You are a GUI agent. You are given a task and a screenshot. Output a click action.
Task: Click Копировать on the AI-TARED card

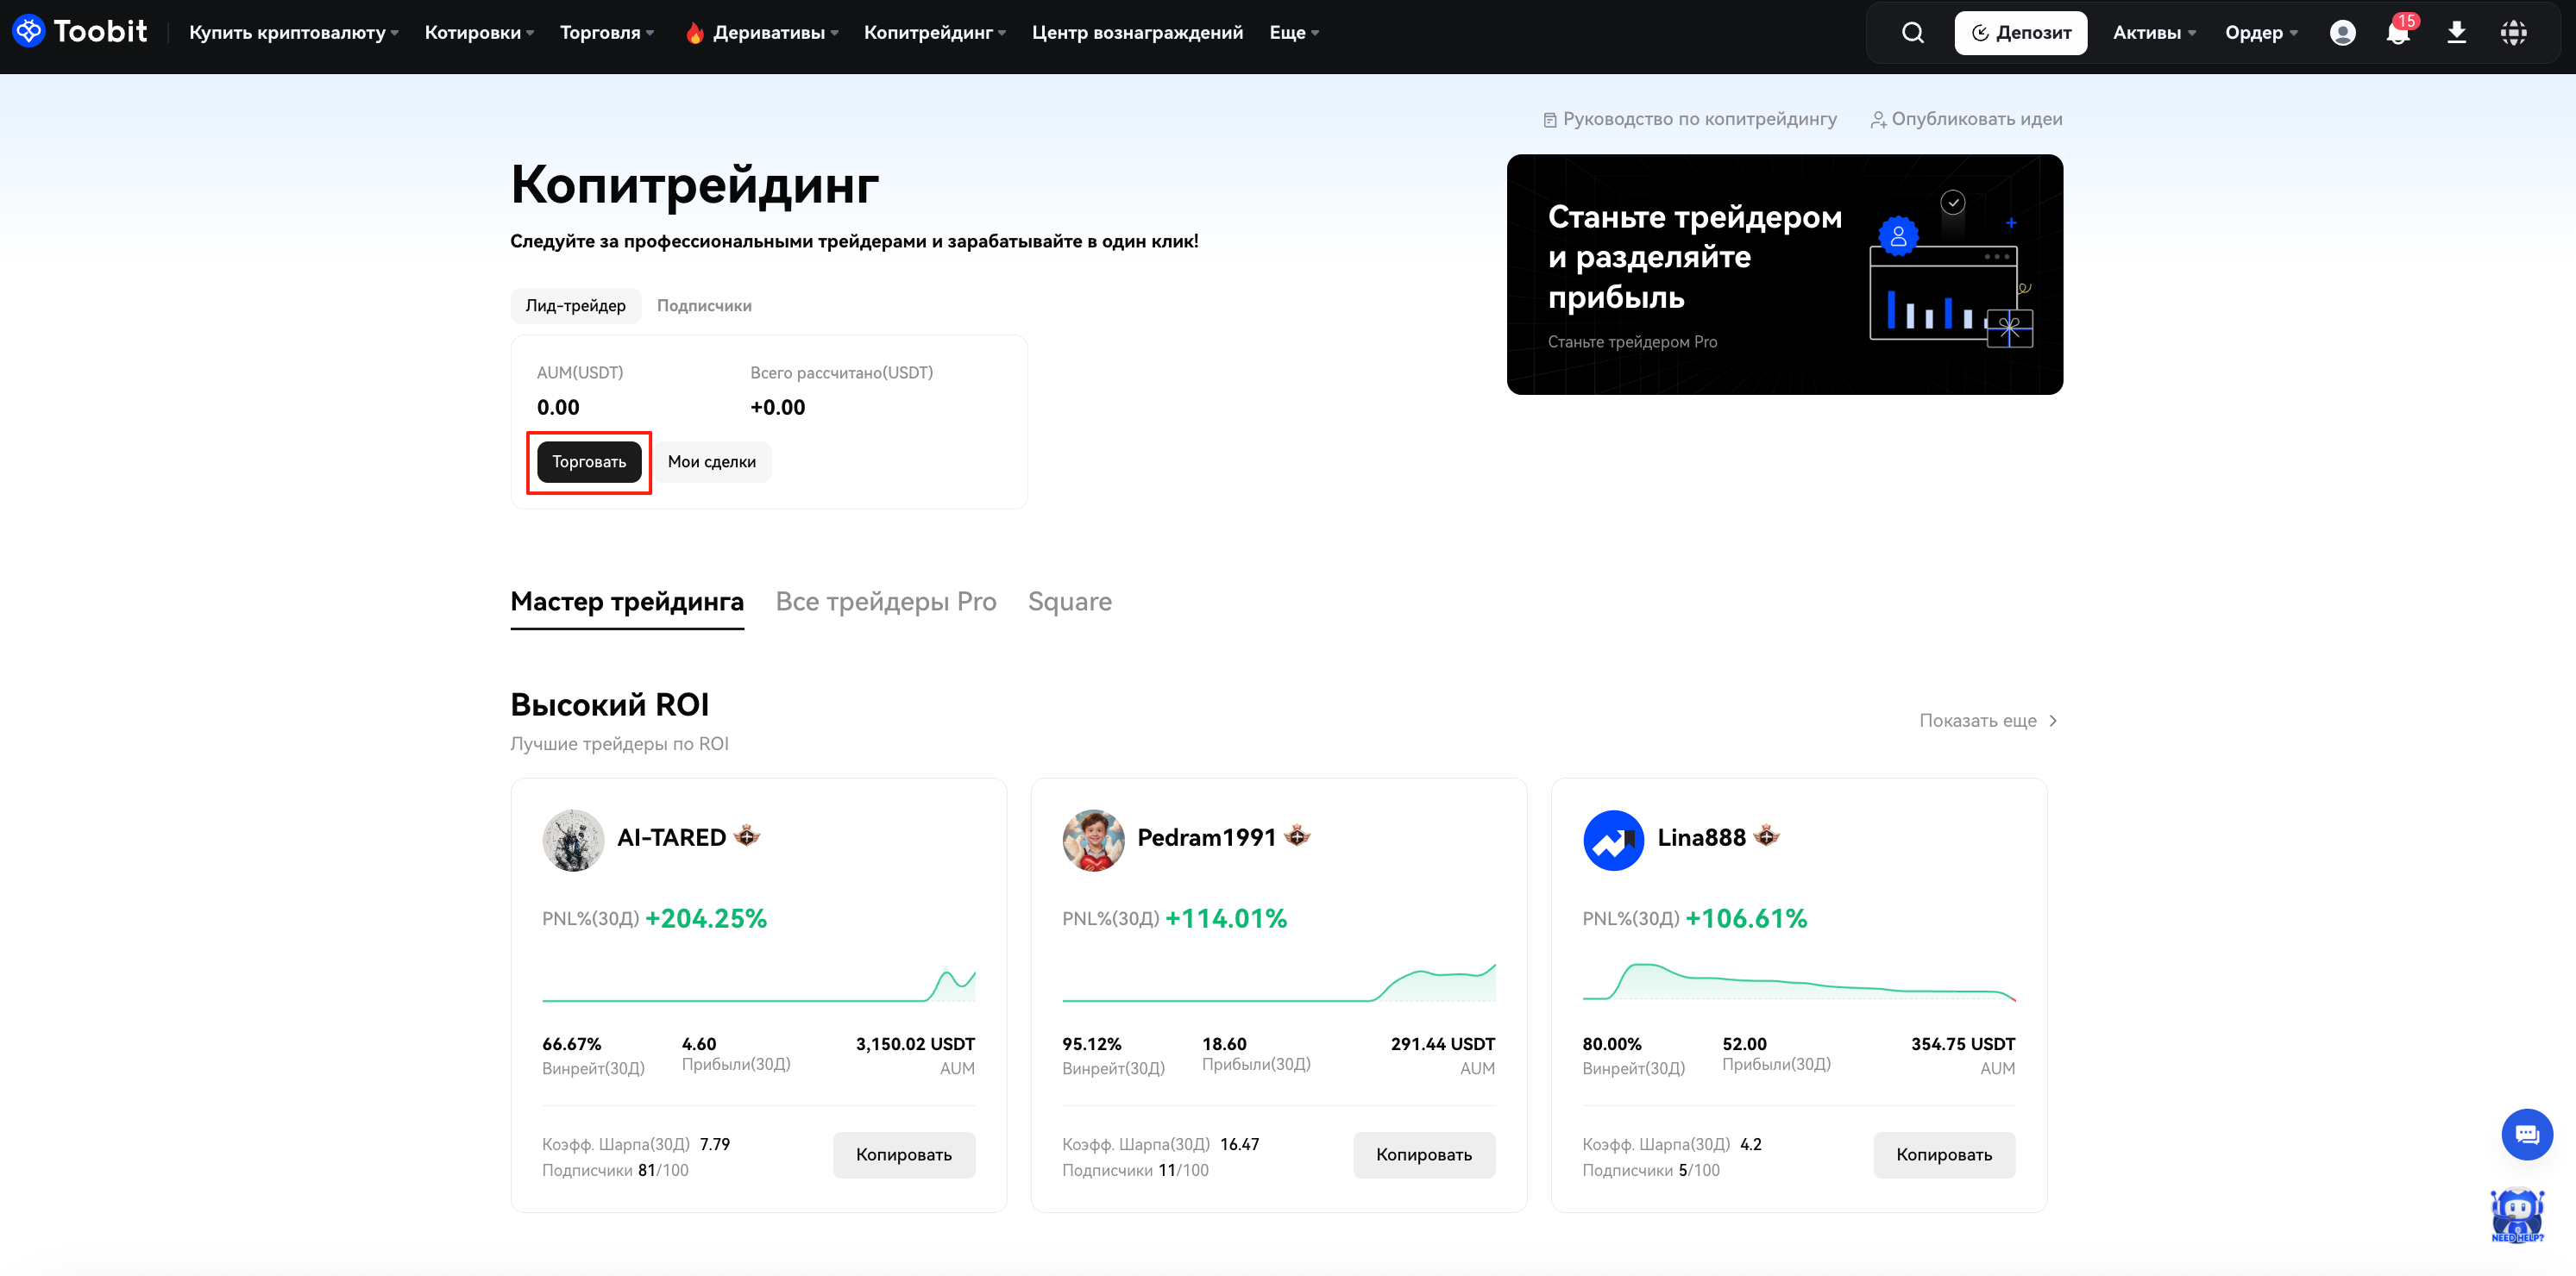tap(903, 1154)
